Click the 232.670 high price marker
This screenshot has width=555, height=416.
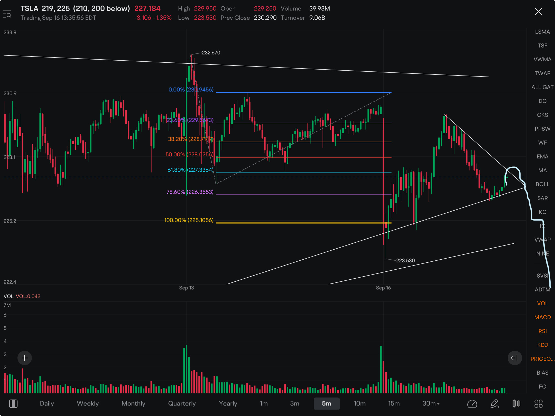[x=211, y=53]
